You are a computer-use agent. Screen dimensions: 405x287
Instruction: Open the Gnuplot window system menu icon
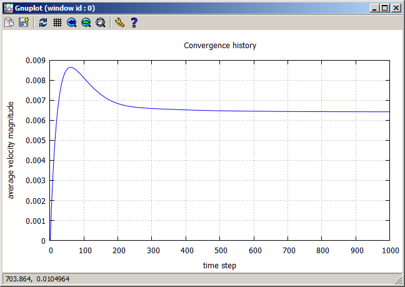click(x=8, y=8)
